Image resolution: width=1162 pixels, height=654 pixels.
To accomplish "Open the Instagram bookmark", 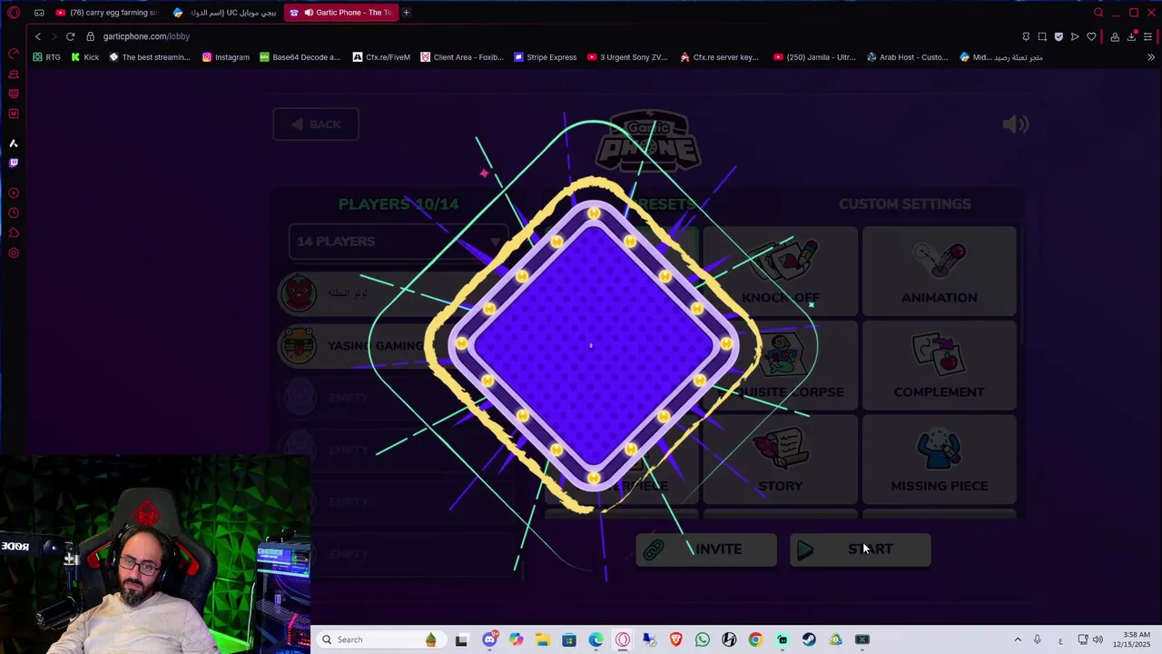I will tap(225, 57).
